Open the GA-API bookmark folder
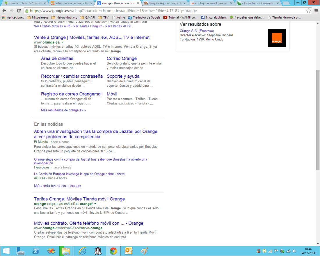The height and width of the screenshot is (256, 320). click(88, 17)
